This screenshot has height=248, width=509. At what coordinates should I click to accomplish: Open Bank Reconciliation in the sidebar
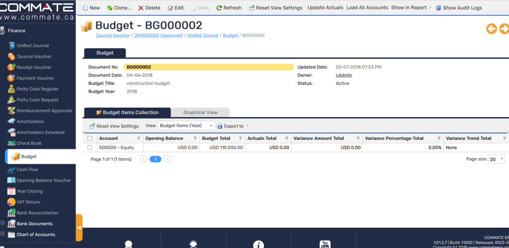tap(37, 213)
